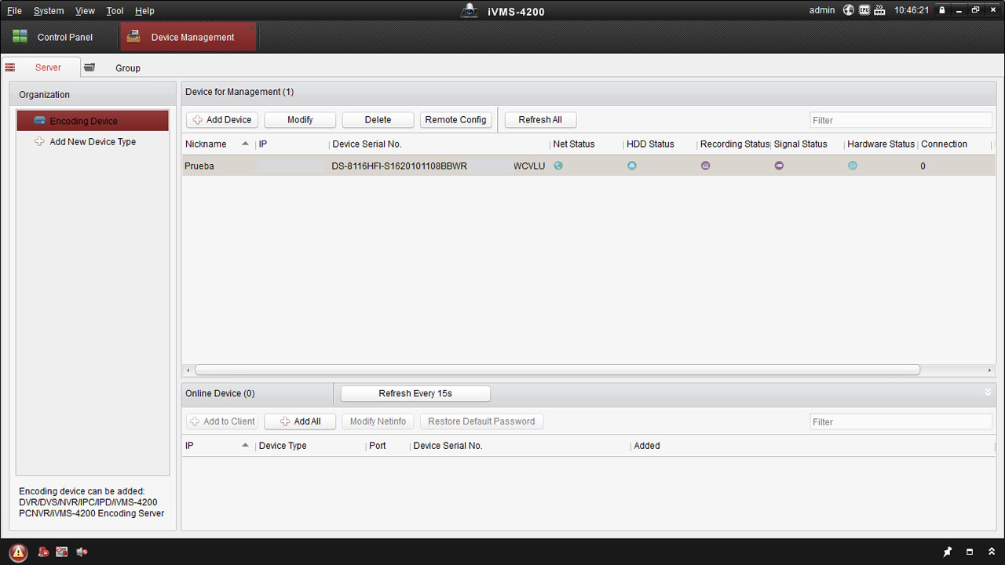The image size is (1005, 565).
Task: Open the View menu
Action: [85, 11]
